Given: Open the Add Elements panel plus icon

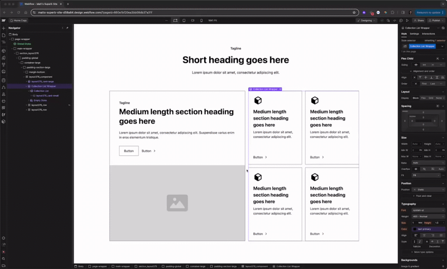Looking at the screenshot, I should point(3,28).
